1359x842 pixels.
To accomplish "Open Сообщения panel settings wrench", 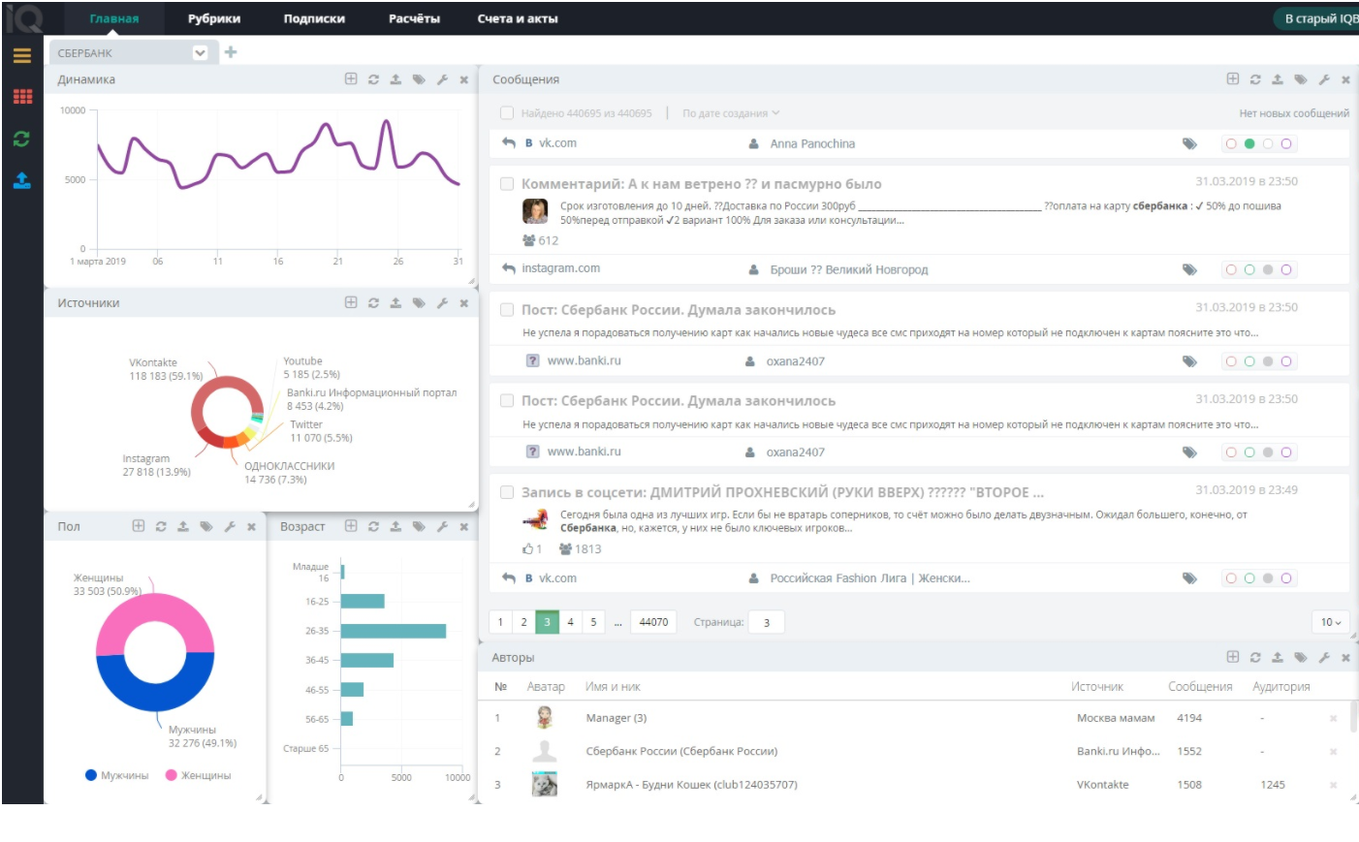I will coord(1324,79).
